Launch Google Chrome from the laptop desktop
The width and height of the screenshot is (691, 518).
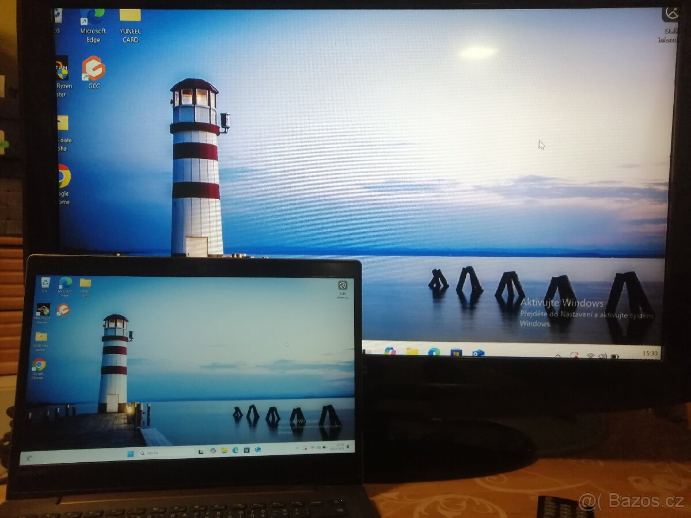tap(39, 365)
